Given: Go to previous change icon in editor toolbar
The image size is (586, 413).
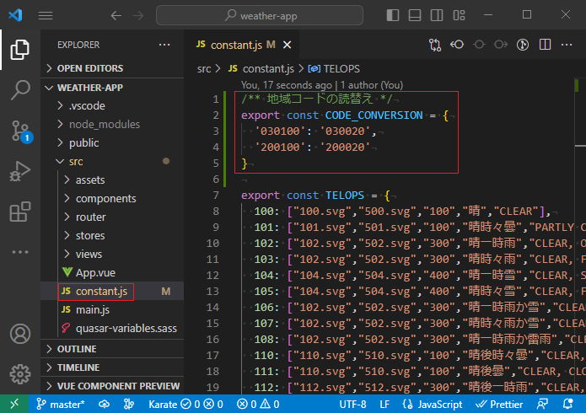Looking at the screenshot, I should tap(457, 45).
